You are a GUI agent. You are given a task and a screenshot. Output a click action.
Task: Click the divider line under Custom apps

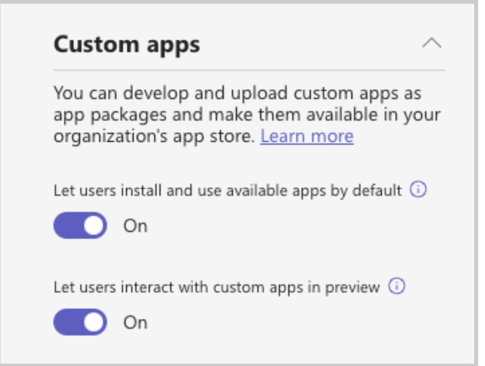tap(249, 70)
